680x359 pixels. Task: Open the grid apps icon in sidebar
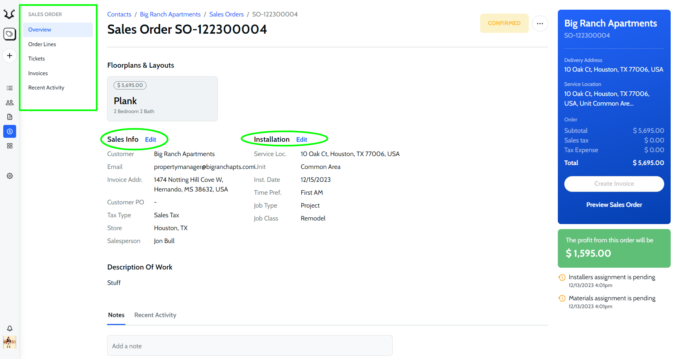pyautogui.click(x=10, y=146)
